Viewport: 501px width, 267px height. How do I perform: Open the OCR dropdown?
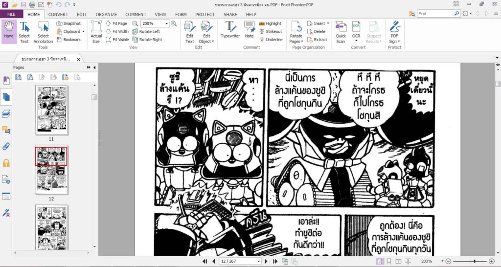click(x=356, y=41)
